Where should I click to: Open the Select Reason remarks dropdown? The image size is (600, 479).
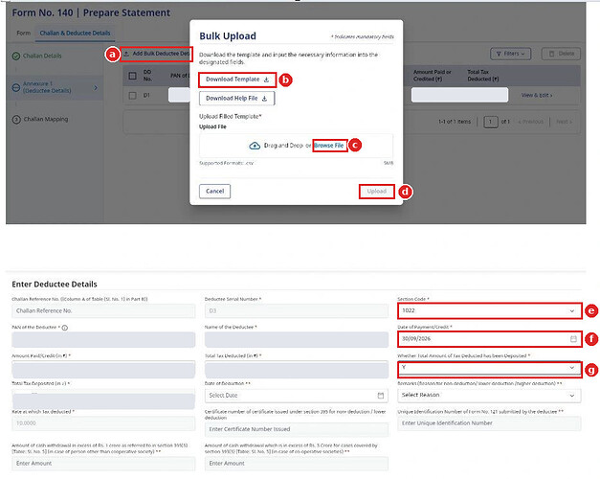(x=489, y=395)
